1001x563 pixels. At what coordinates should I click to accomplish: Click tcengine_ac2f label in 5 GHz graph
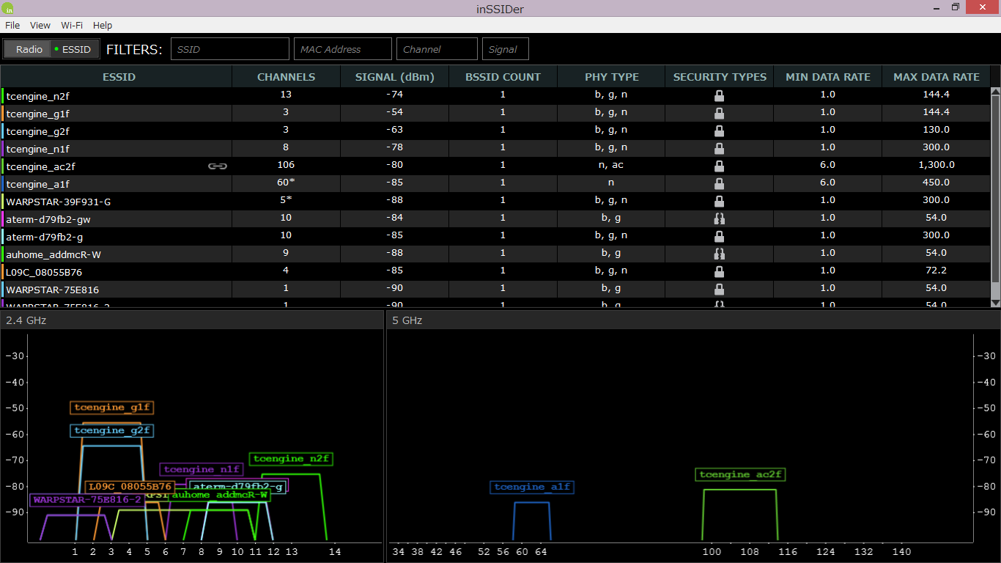click(740, 475)
